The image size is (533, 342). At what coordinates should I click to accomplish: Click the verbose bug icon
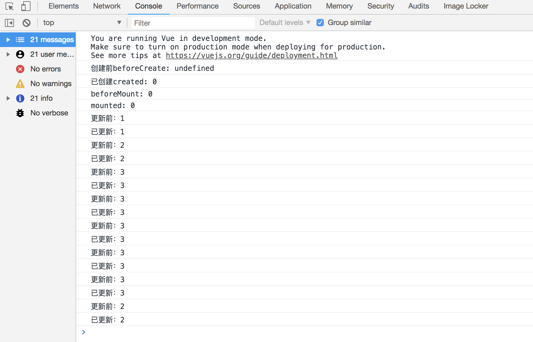click(x=20, y=113)
